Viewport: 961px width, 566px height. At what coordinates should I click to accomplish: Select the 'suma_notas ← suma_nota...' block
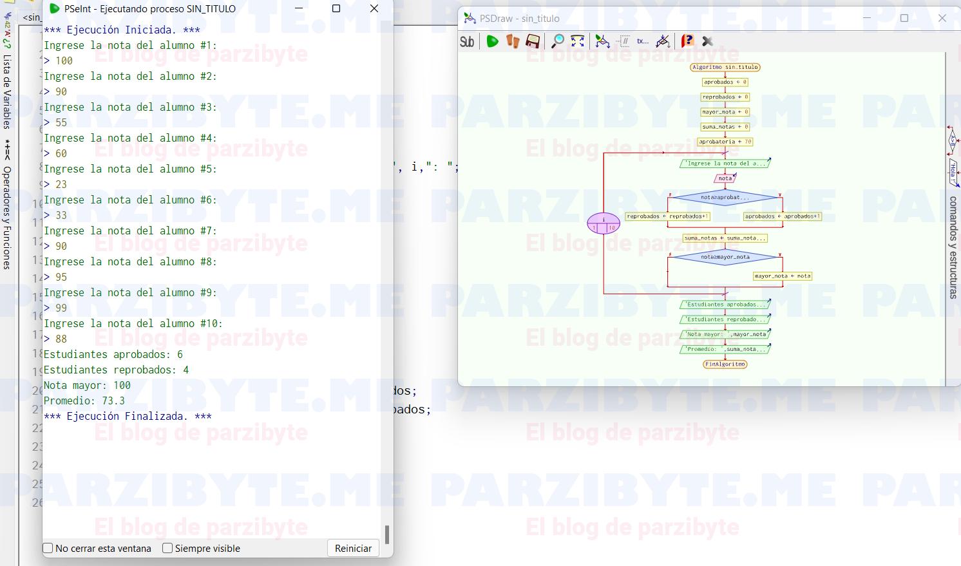[725, 238]
